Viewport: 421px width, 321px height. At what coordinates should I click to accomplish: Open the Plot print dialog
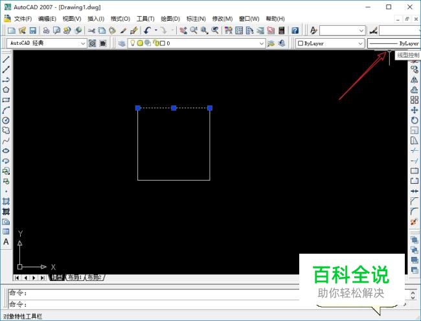pos(46,30)
